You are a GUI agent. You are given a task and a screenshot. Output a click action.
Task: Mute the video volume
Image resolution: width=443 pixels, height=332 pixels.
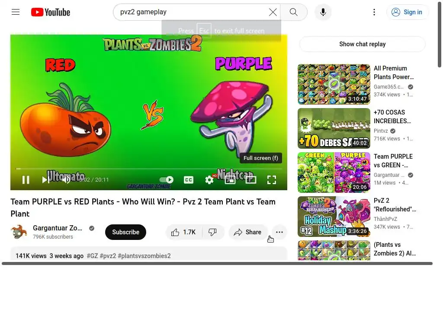click(x=66, y=180)
